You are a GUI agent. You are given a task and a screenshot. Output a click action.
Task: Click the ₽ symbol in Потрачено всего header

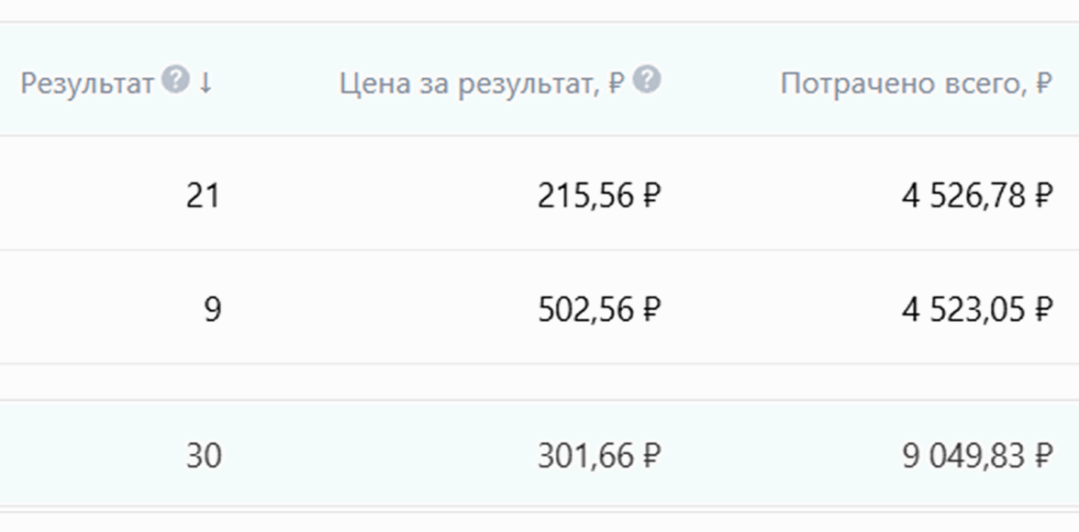coord(1042,84)
